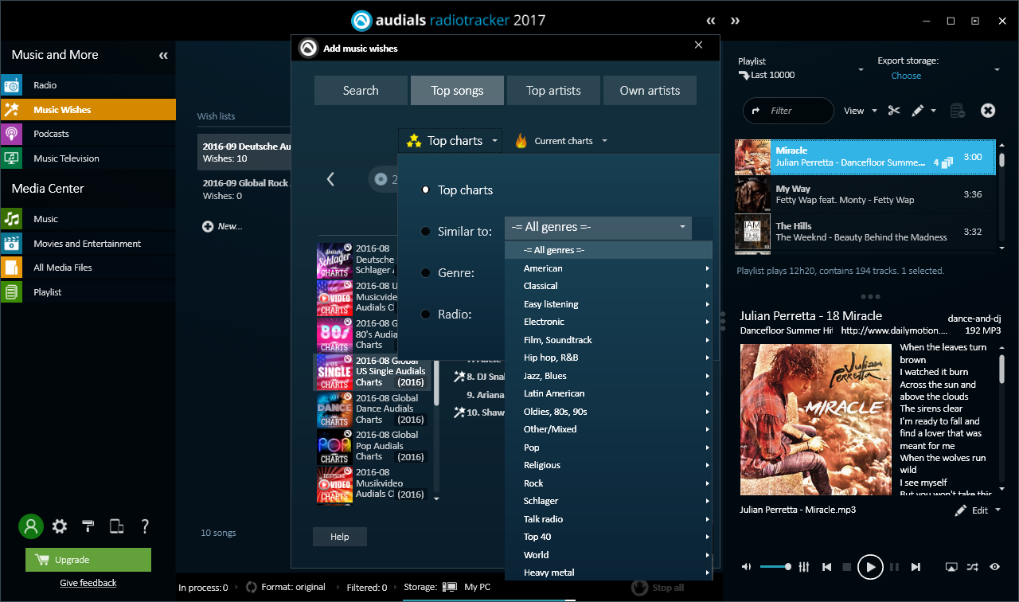Click the scissors cut tool icon

894,111
